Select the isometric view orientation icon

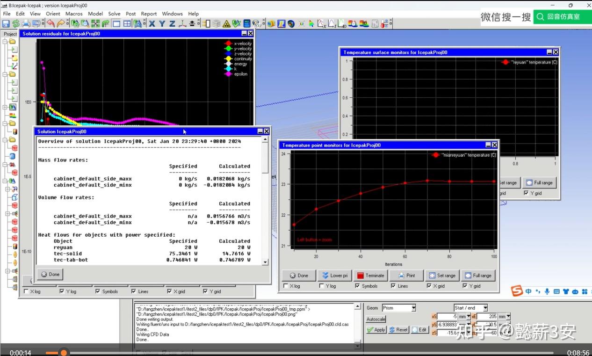[x=182, y=23]
